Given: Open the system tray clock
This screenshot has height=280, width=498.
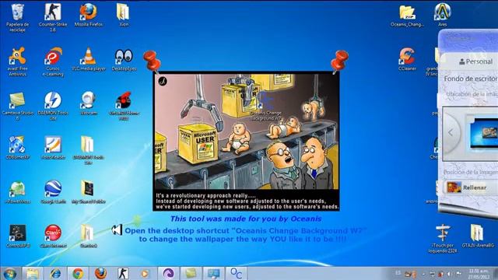Looking at the screenshot, I should click(479, 273).
